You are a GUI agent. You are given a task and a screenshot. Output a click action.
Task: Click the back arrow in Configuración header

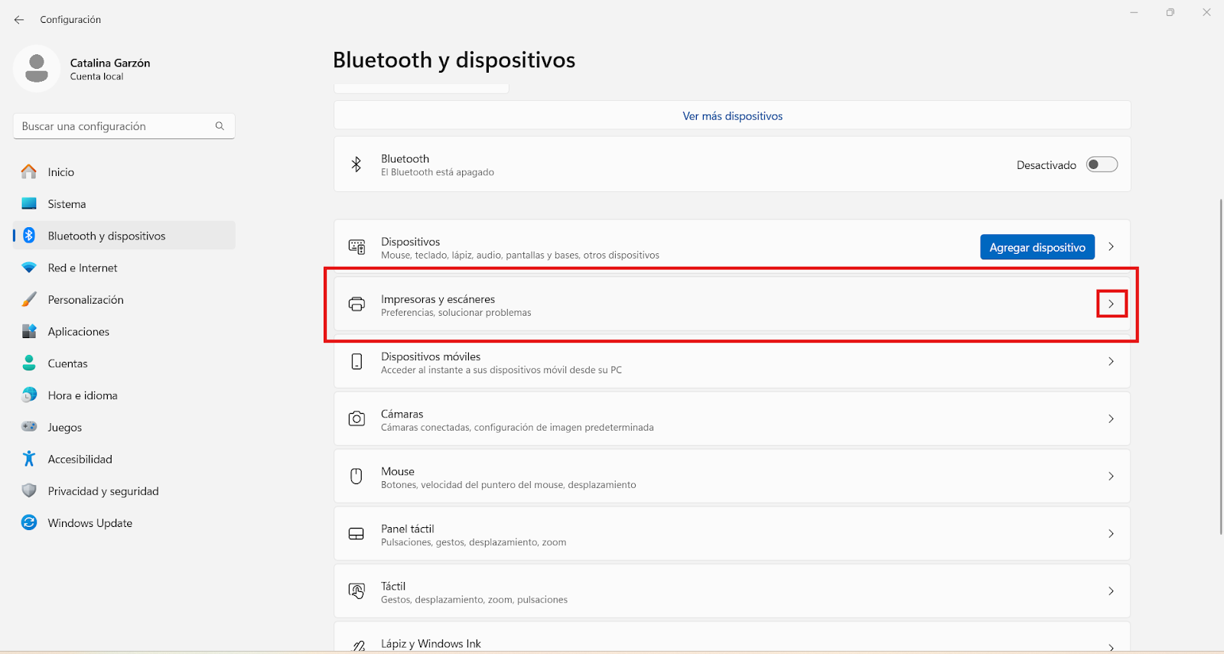coord(19,20)
